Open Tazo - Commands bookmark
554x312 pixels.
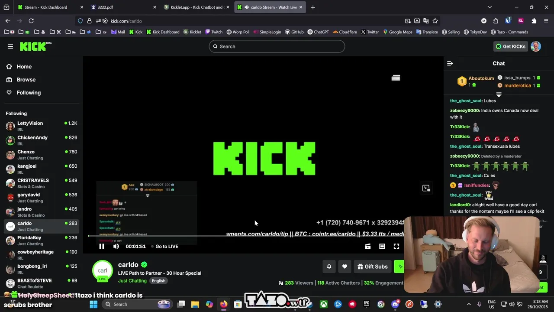(x=509, y=32)
